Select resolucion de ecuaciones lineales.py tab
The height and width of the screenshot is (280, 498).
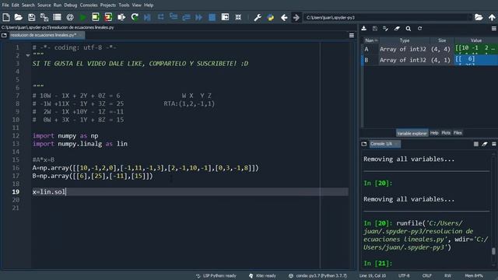47,35
